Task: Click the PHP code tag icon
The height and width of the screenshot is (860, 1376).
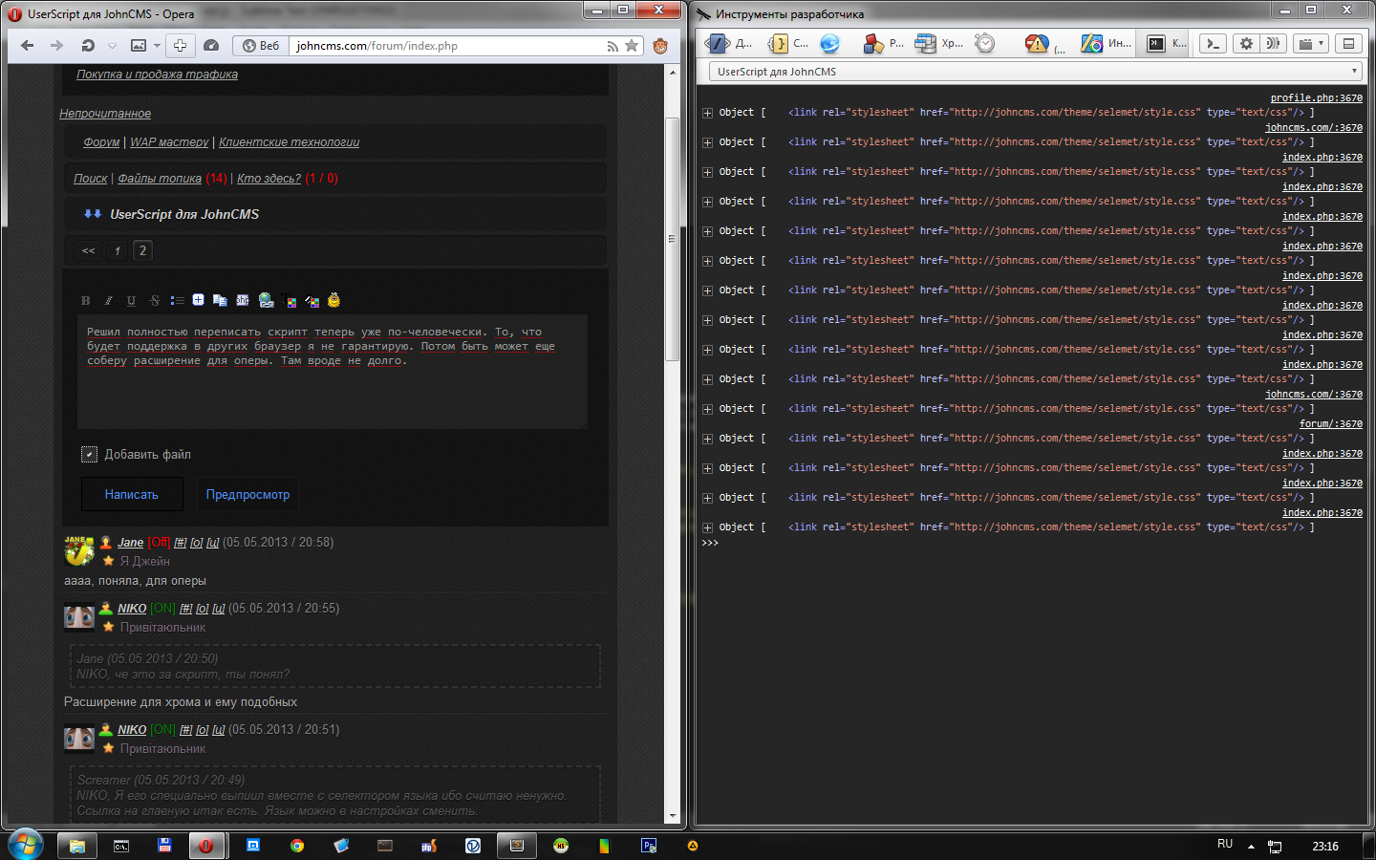Action: [243, 300]
